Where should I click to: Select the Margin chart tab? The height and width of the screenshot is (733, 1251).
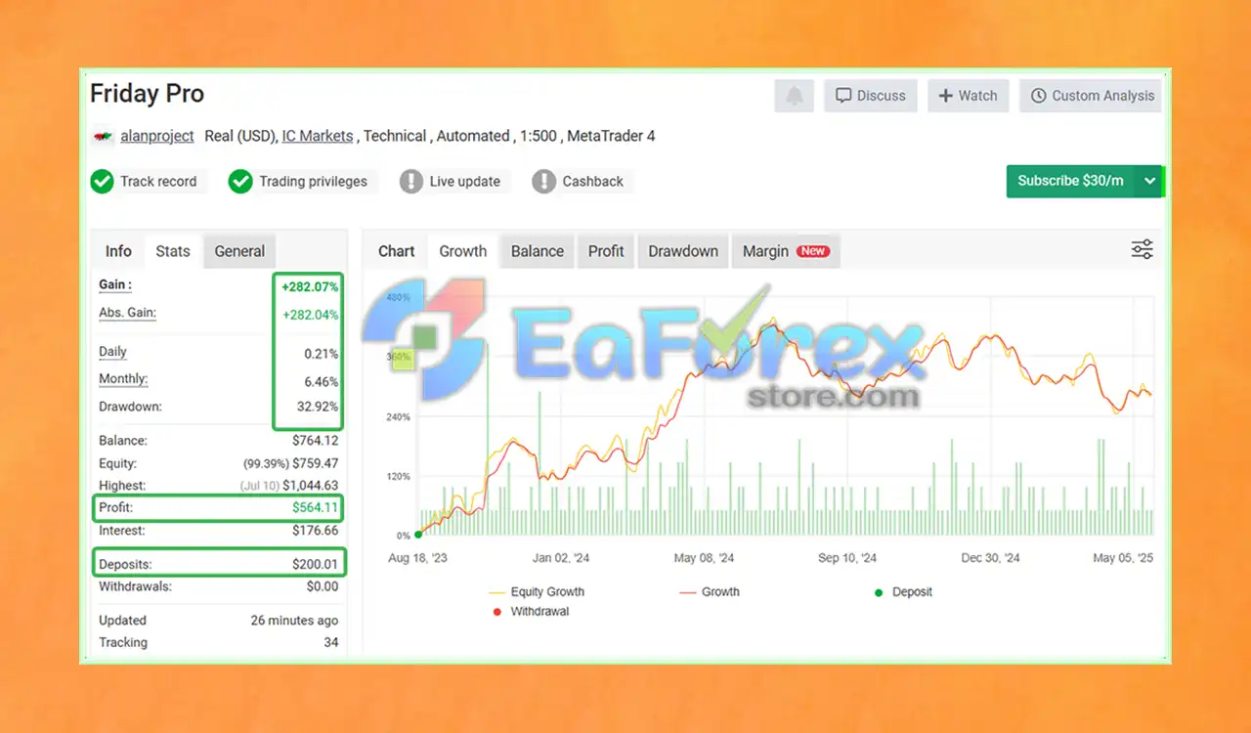pyautogui.click(x=786, y=251)
